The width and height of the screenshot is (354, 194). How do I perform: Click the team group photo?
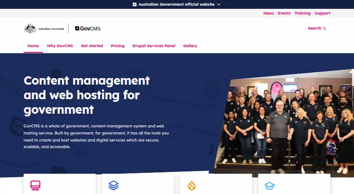click(285, 123)
